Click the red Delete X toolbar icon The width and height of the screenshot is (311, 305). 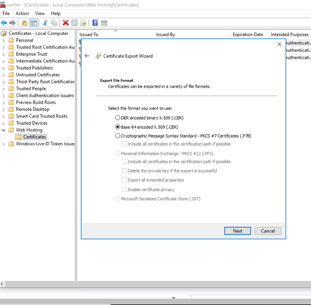pos(66,23)
